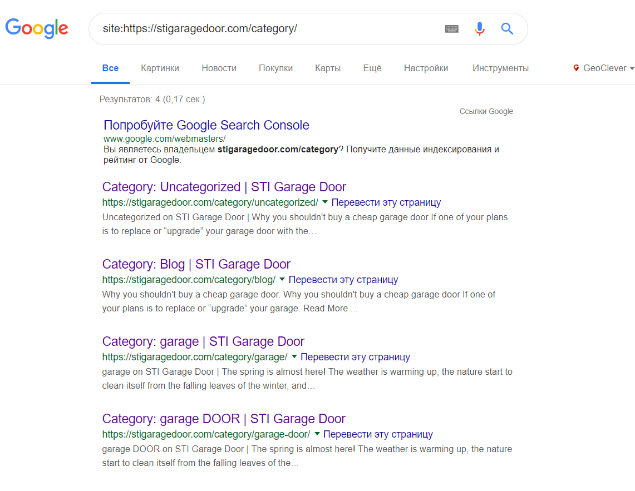Click the magnifying glass search button

coord(507,29)
